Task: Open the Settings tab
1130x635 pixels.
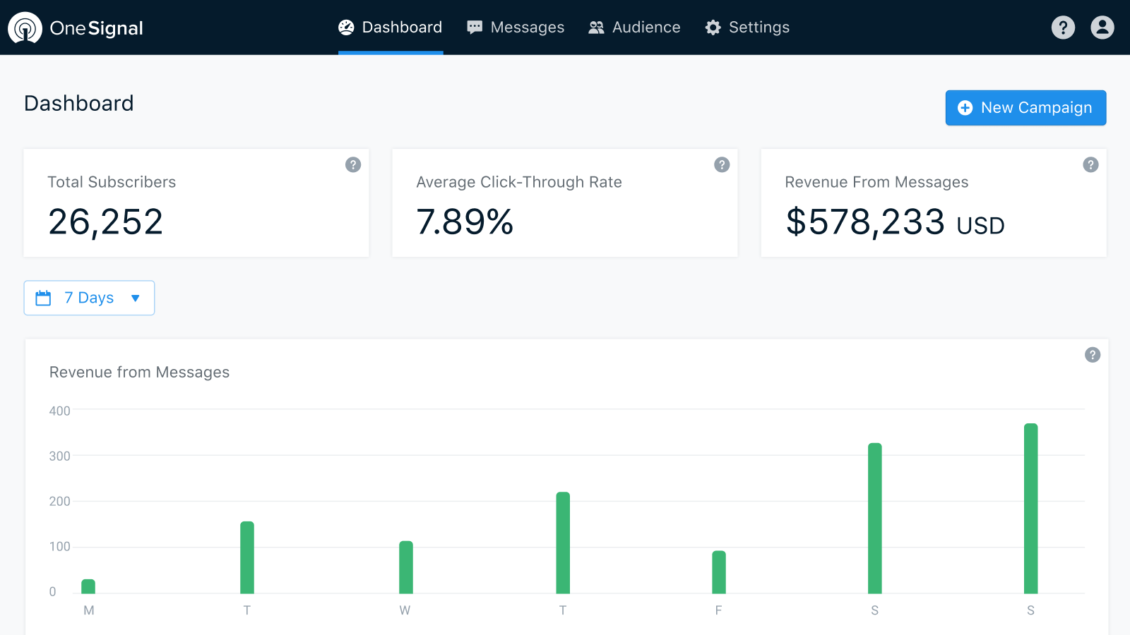Action: [747, 28]
